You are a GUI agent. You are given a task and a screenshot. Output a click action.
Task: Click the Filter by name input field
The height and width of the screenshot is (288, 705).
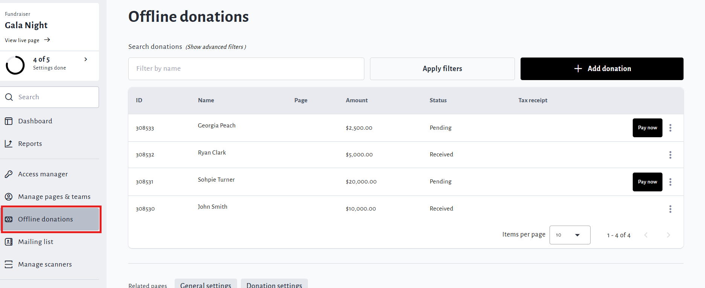click(246, 69)
